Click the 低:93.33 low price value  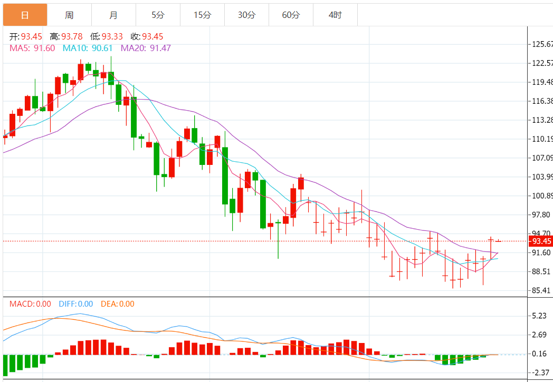[107, 36]
